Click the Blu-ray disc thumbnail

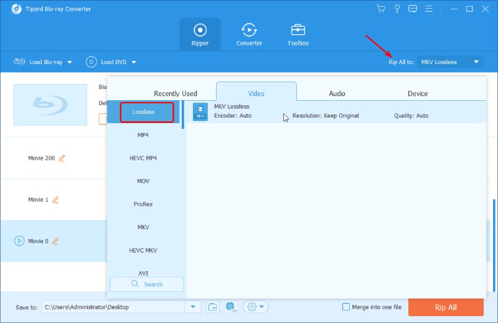50,105
